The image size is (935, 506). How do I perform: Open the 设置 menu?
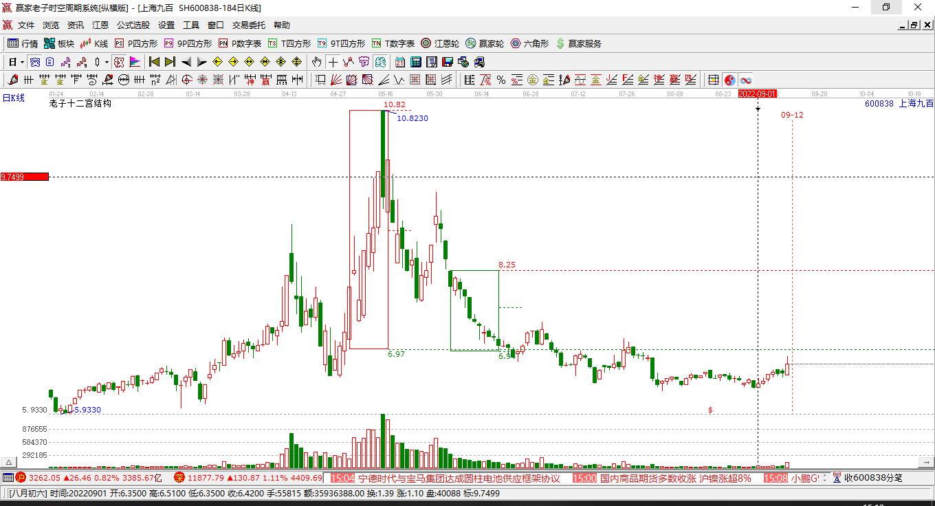[x=166, y=25]
